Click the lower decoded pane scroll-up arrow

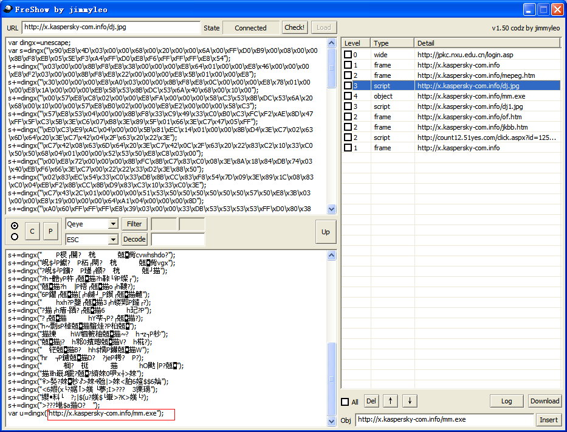click(331, 256)
